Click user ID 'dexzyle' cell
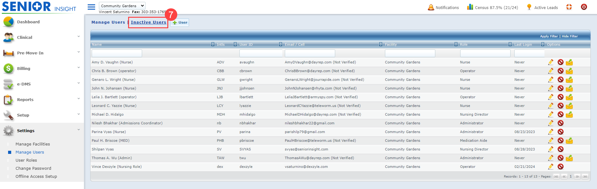597x189 pixels. tap(246, 167)
